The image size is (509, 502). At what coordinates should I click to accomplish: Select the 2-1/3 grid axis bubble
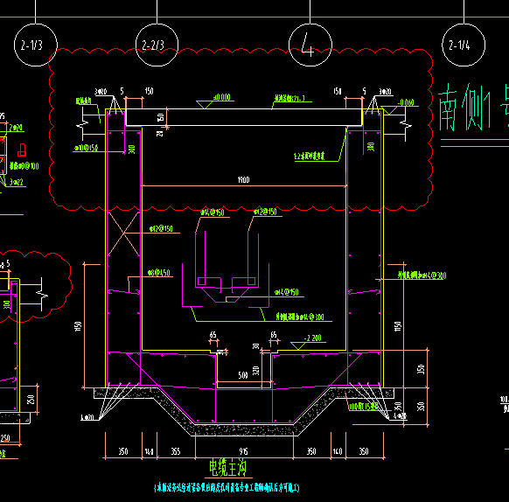[x=36, y=45]
